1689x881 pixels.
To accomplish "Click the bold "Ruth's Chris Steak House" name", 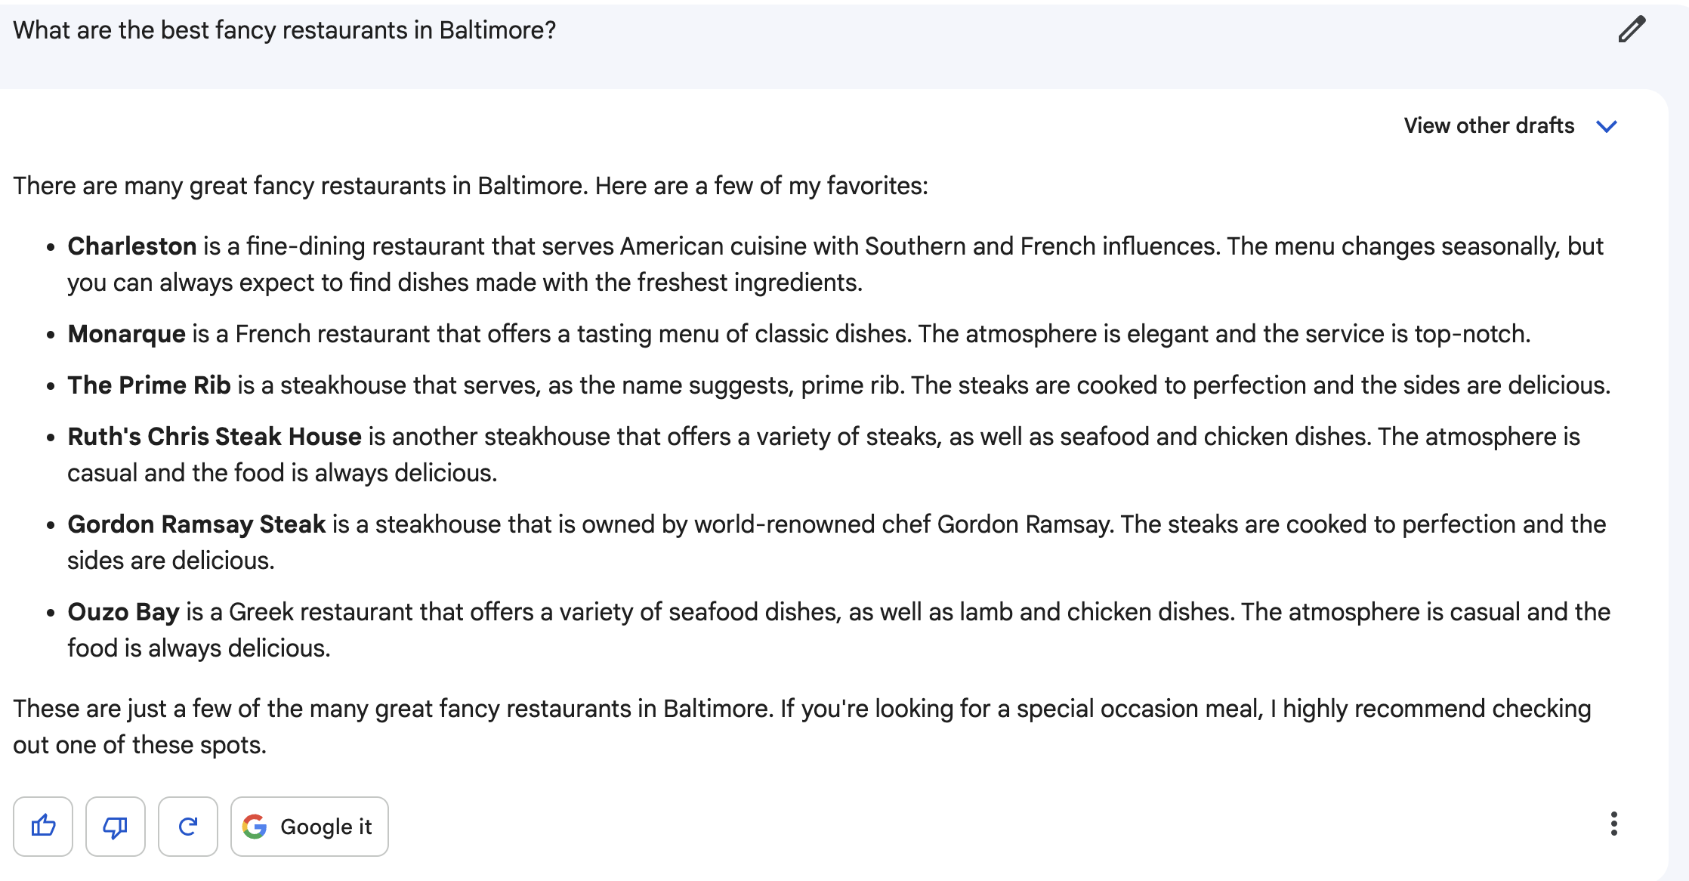I will pyautogui.click(x=215, y=437).
